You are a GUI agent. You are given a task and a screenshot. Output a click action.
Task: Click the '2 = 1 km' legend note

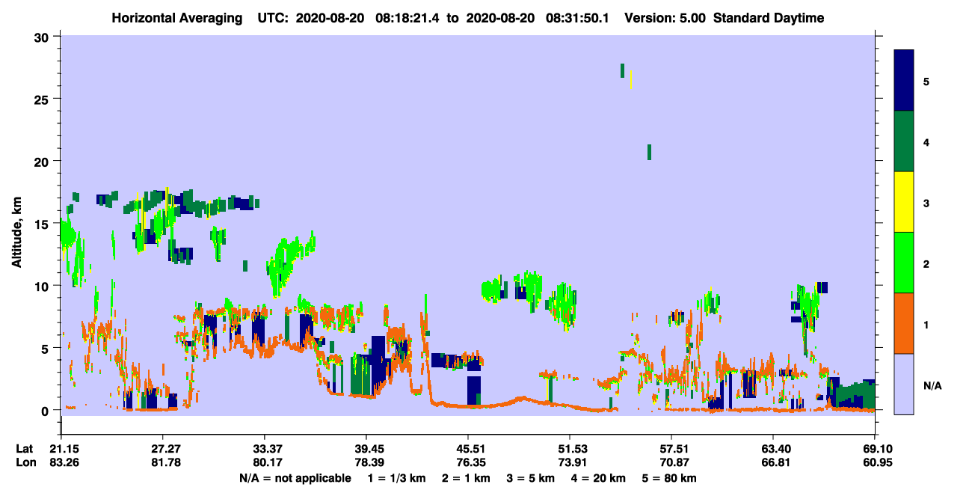[x=467, y=478]
